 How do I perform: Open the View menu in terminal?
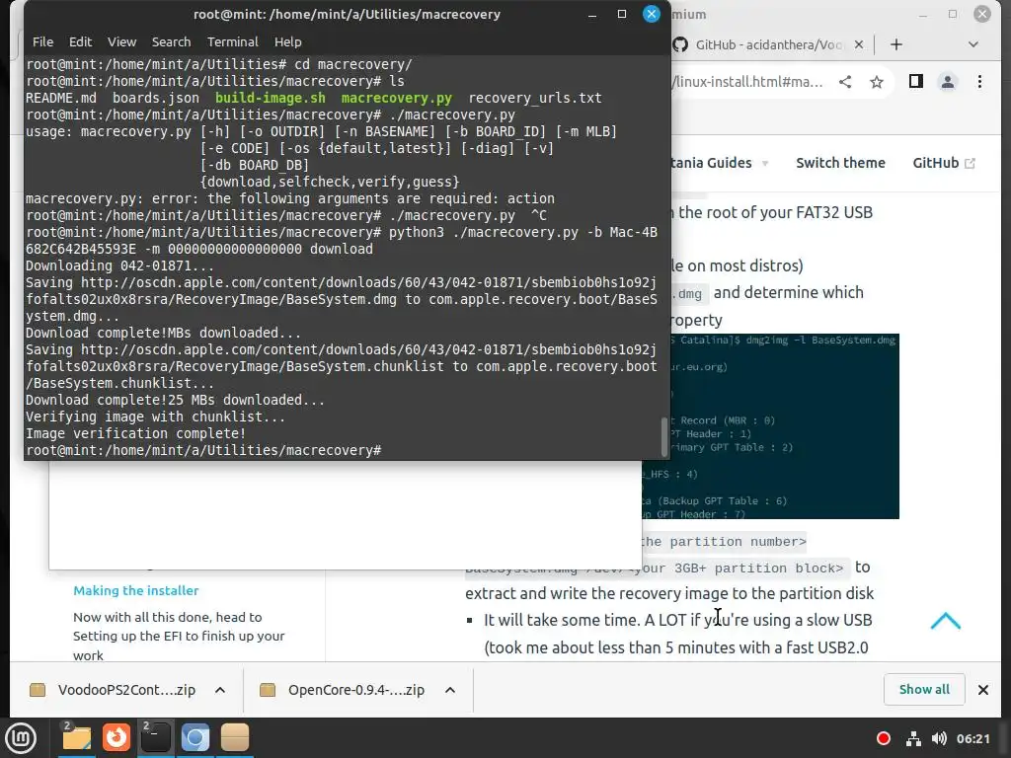(121, 41)
